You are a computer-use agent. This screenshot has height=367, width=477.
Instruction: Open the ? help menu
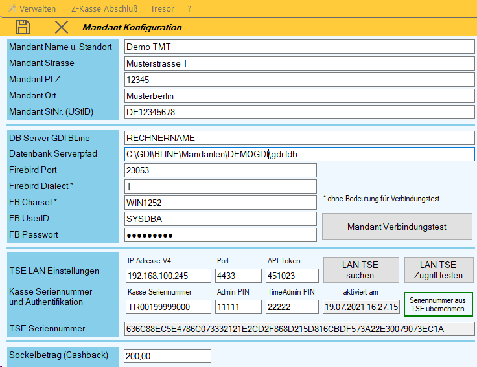189,8
